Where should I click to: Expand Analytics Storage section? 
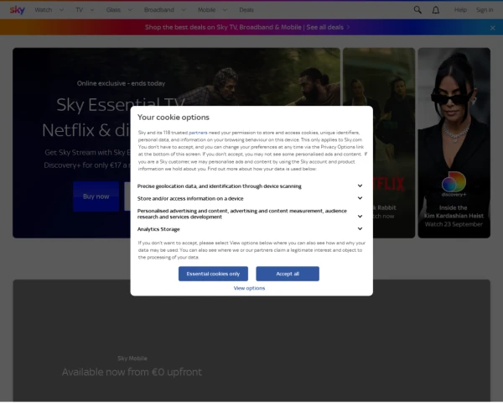[360, 229]
